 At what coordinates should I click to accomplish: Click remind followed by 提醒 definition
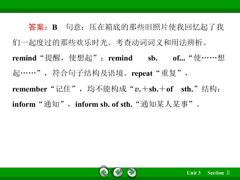[24, 58]
